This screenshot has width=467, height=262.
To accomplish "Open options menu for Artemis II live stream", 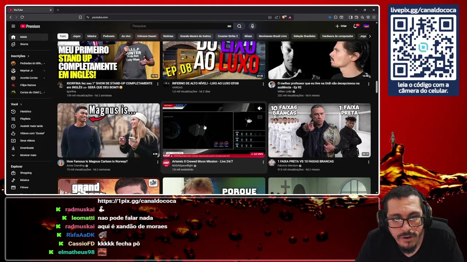I will click(263, 162).
